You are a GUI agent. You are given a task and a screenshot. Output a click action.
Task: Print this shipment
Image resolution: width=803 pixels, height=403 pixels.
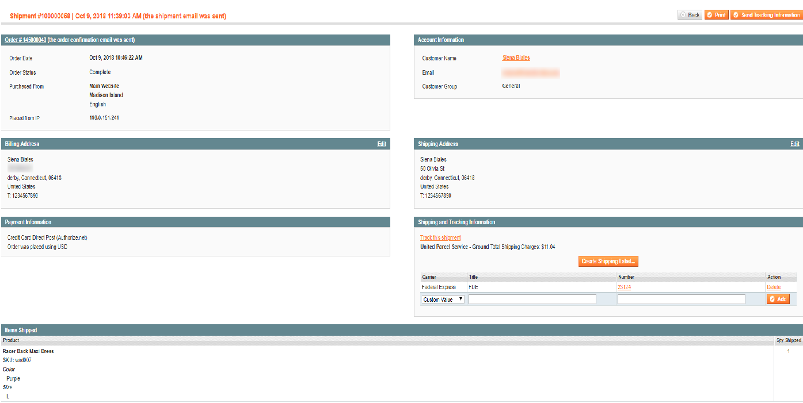point(716,15)
